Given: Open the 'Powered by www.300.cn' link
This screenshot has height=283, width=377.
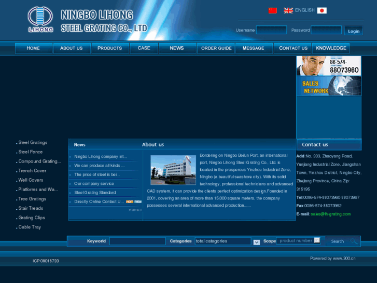Looking at the screenshot, I should 332,259.
